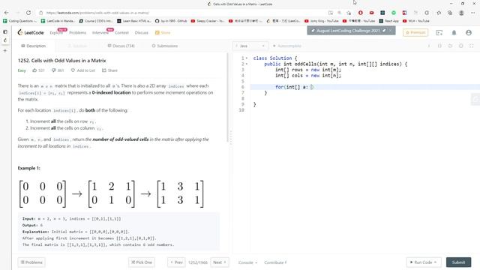Open the Submissions tab
Screen dimensions: 480x270
coord(165,46)
